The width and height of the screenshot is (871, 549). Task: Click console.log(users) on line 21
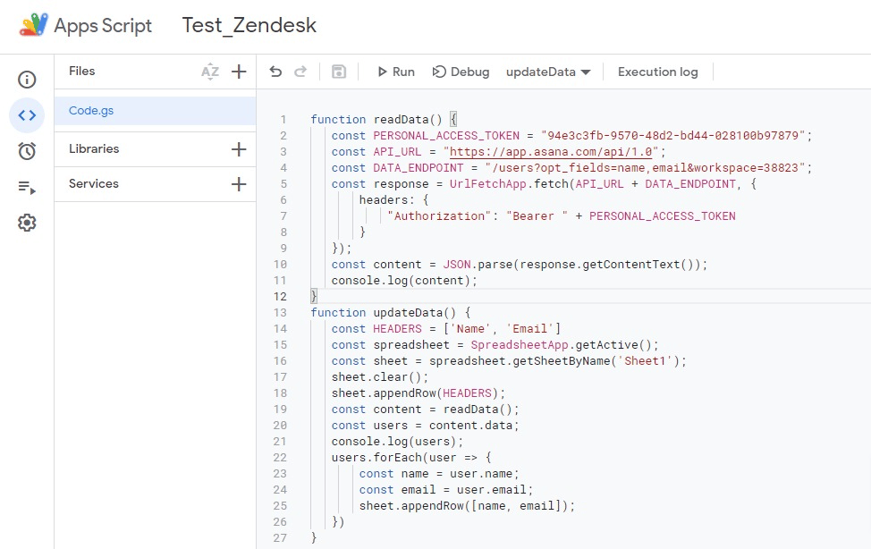click(x=393, y=442)
